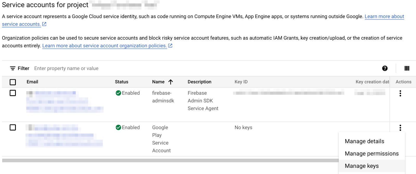The height and width of the screenshot is (174, 416).
Task: Open the column display options icon
Action: (x=407, y=68)
